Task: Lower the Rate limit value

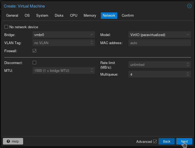Action: 188,66
